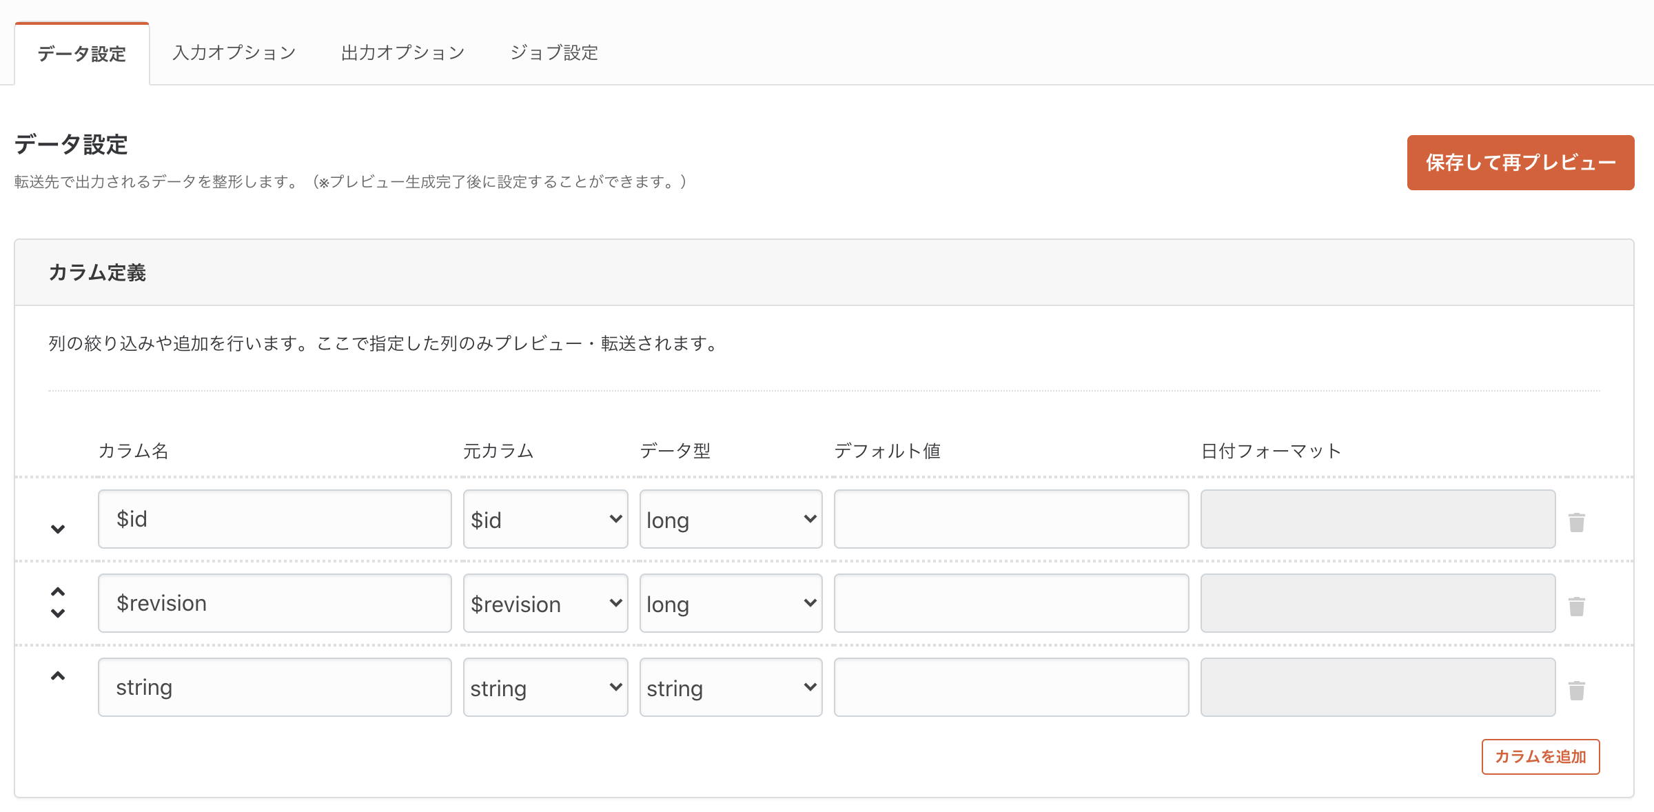1654x812 pixels.
Task: Delete the string column row
Action: (1576, 690)
